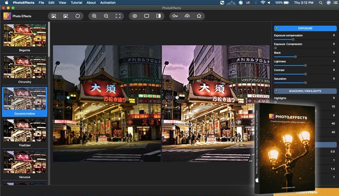339x196 pixels.
Task: Open the File menu
Action: coord(41,2)
